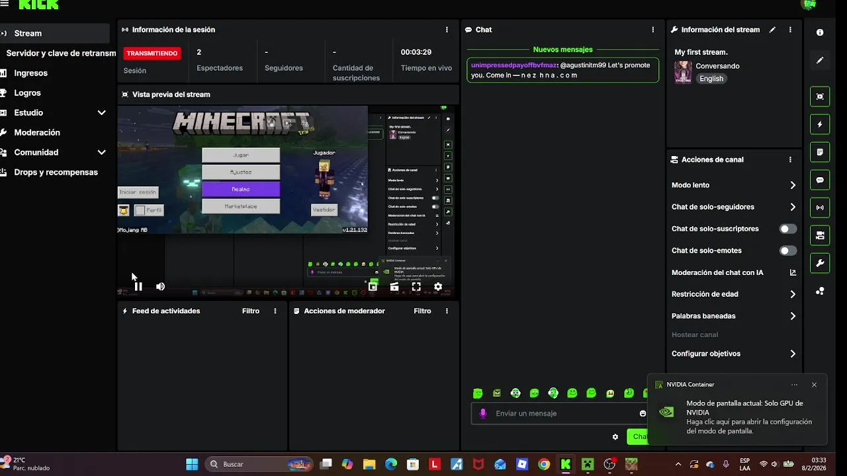
Task: Click the English language tag
Action: coord(711,79)
